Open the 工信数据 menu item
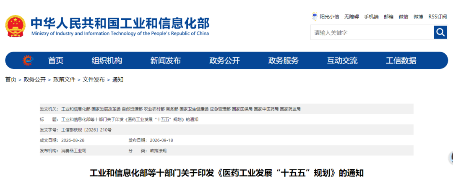 [401, 60]
